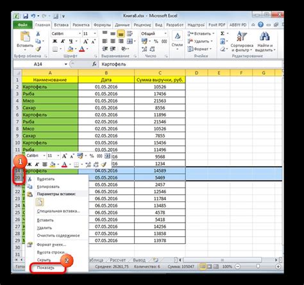The height and width of the screenshot is (285, 304).
Task: Switch to the Формулы ribbon tab
Action: [102, 25]
